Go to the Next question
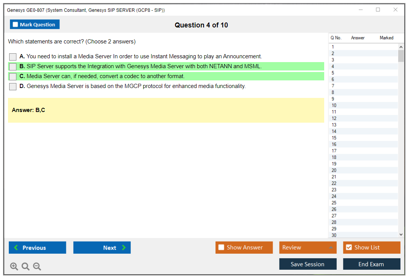410x280 pixels. click(102, 248)
